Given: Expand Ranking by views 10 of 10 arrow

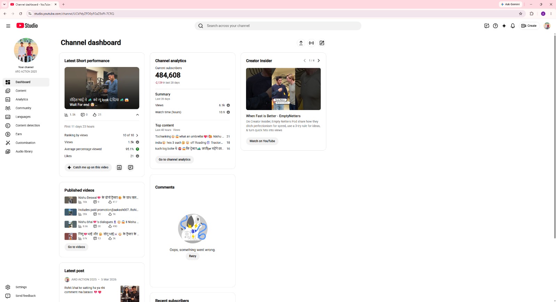Looking at the screenshot, I should pos(137,135).
